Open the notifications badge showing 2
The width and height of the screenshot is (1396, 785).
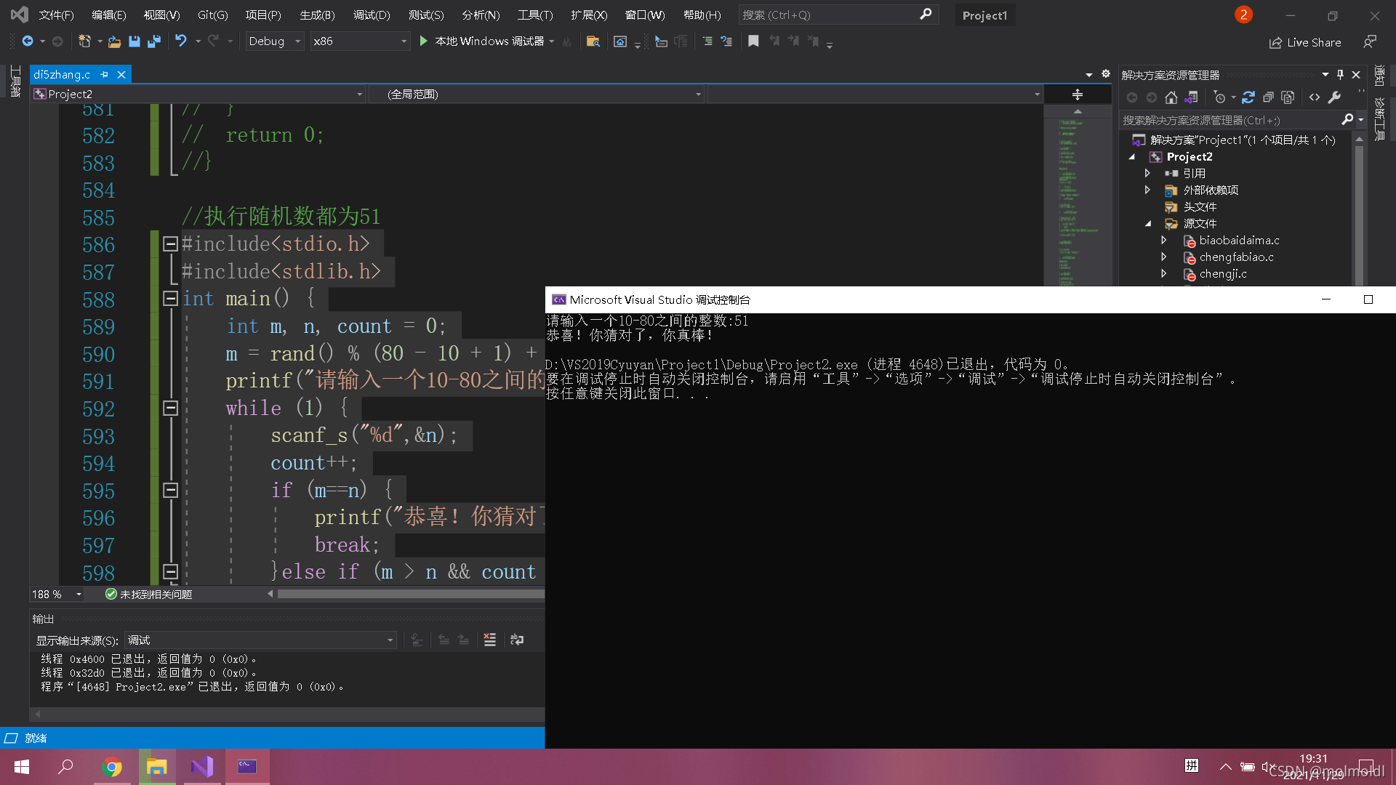point(1243,15)
